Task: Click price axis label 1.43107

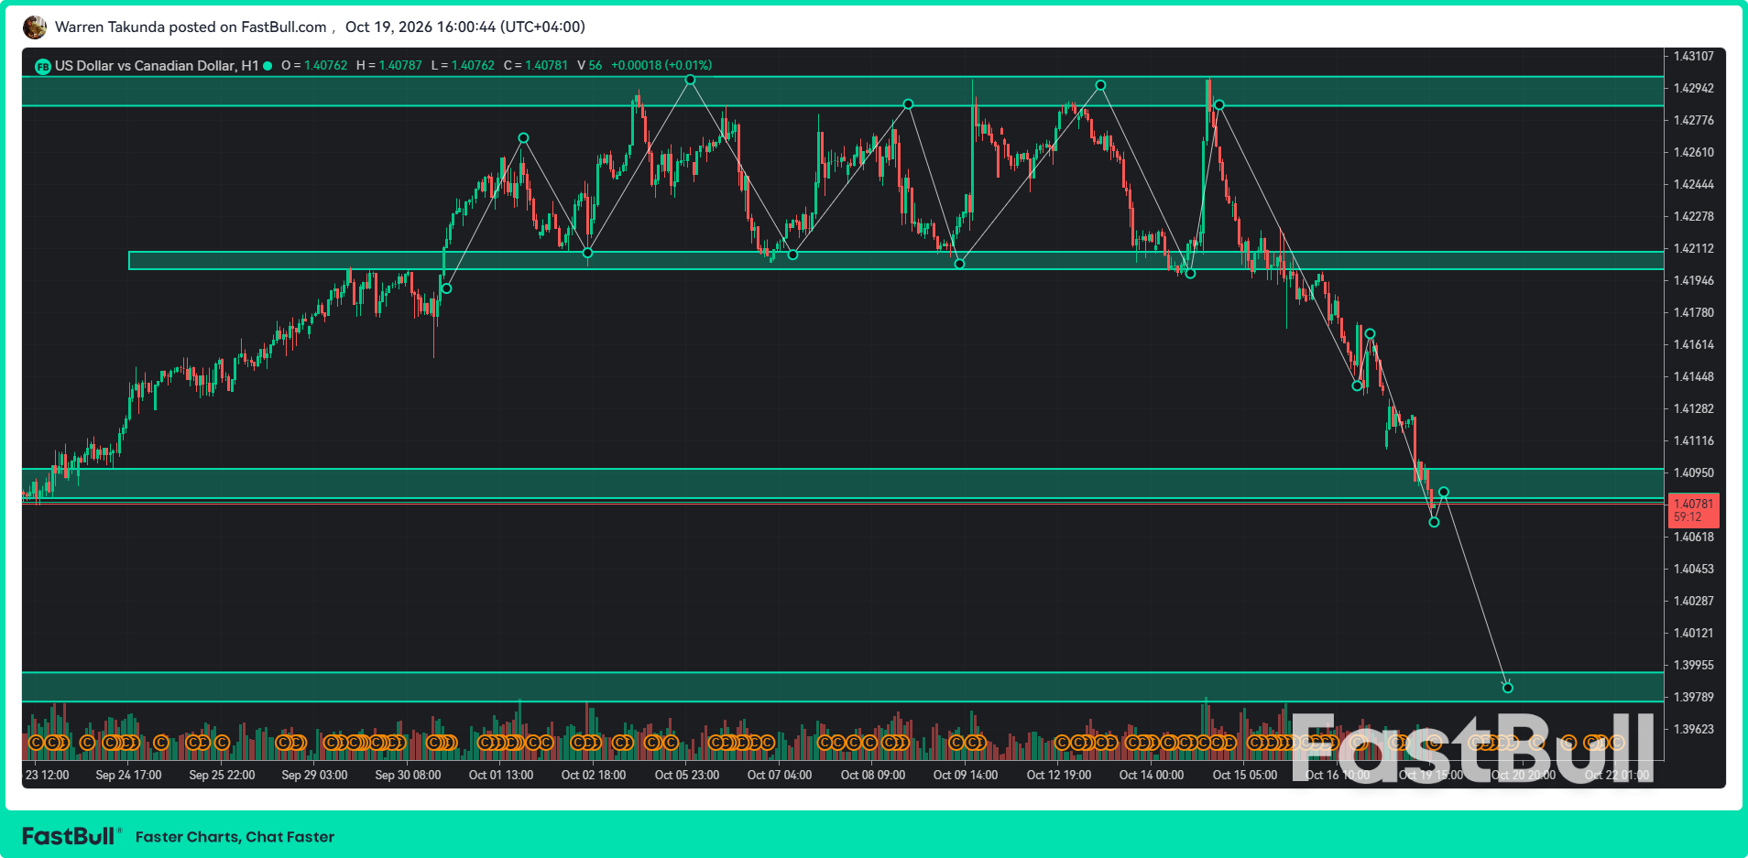Action: [1693, 56]
